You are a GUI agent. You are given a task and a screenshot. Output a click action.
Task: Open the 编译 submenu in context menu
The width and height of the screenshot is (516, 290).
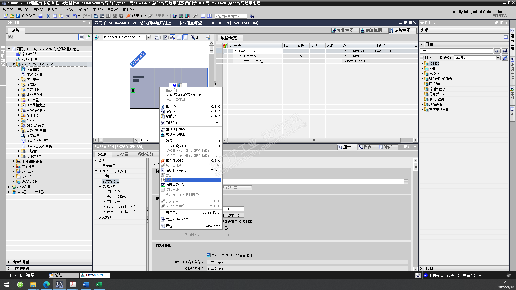191,141
